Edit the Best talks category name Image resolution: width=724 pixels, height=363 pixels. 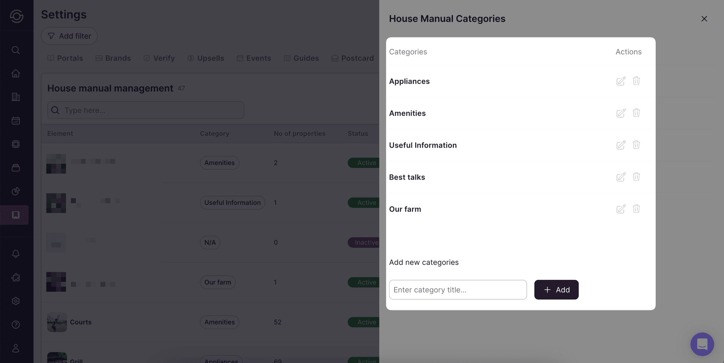(x=621, y=177)
